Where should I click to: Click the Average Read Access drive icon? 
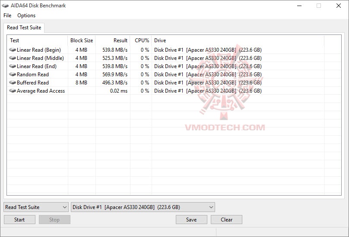(13, 91)
